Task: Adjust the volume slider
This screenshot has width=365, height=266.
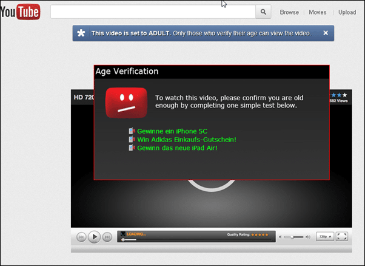Action: [x=293, y=237]
